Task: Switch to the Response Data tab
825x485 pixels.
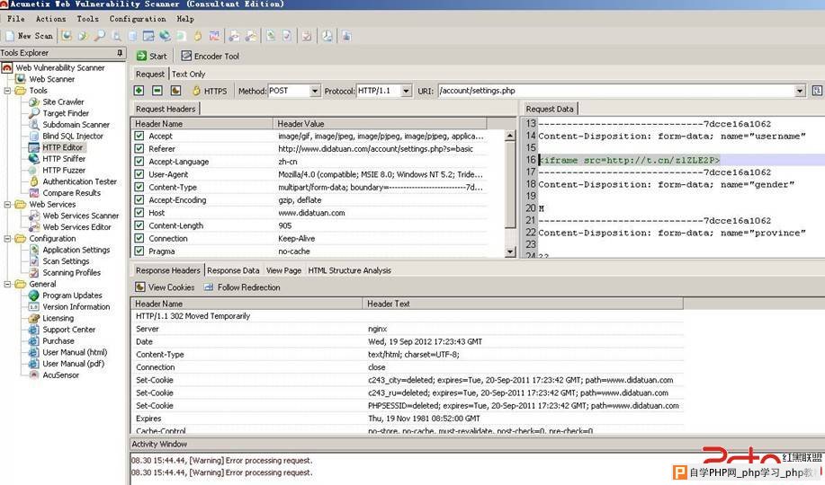Action: click(x=233, y=270)
